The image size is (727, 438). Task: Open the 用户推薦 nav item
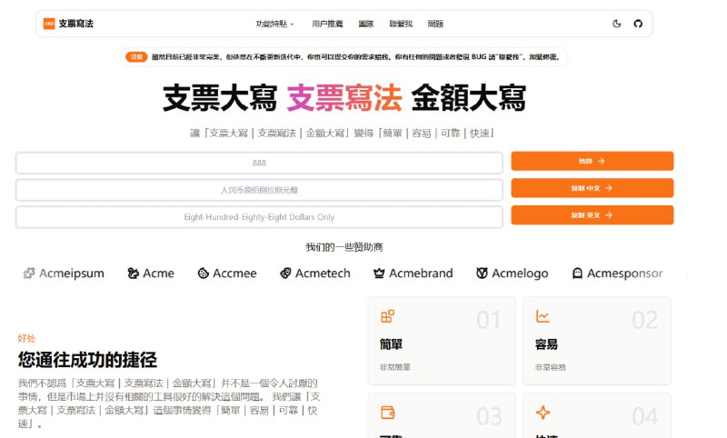coord(326,24)
